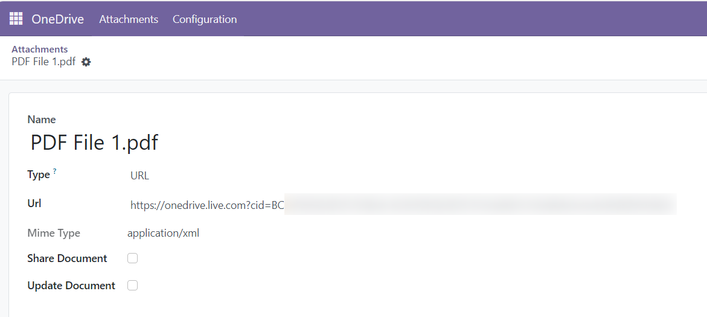Open the Configuration menu

coord(205,19)
